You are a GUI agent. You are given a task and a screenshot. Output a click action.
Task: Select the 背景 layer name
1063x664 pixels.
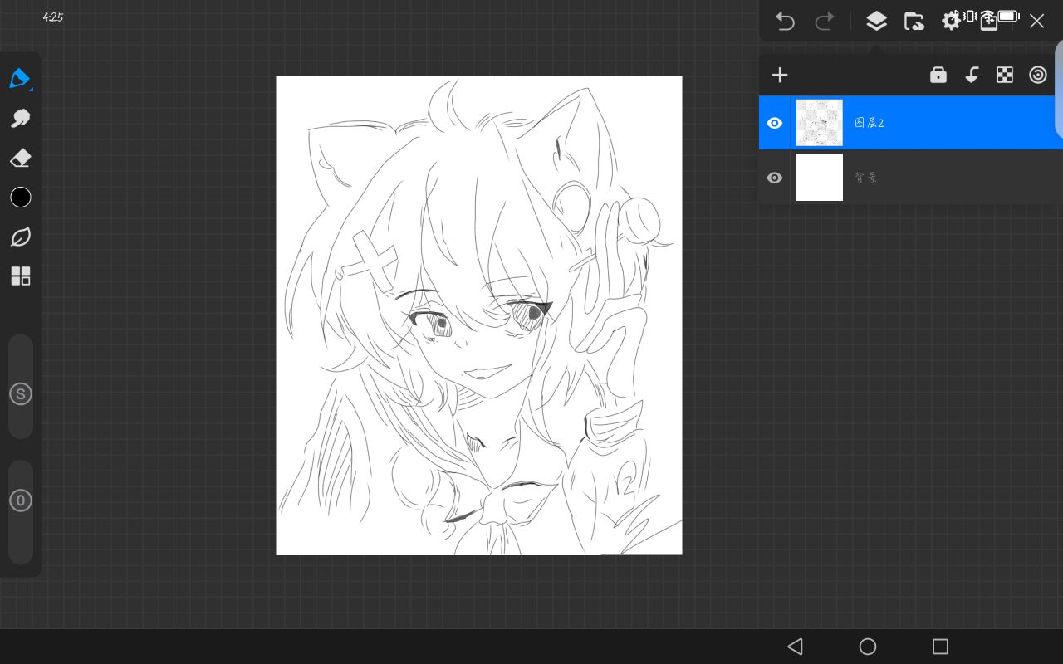click(866, 178)
